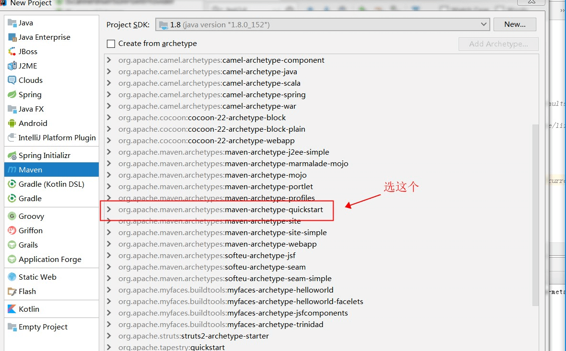
Task: Select myfaces-archetype-helloworld-facelets row
Action: (319, 302)
